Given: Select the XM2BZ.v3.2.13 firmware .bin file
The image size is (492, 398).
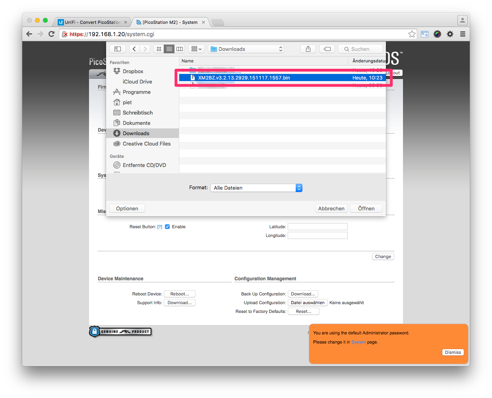Looking at the screenshot, I should (x=282, y=78).
